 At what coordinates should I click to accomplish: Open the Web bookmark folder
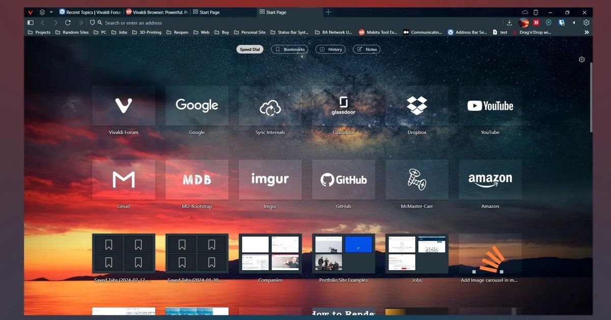[201, 32]
